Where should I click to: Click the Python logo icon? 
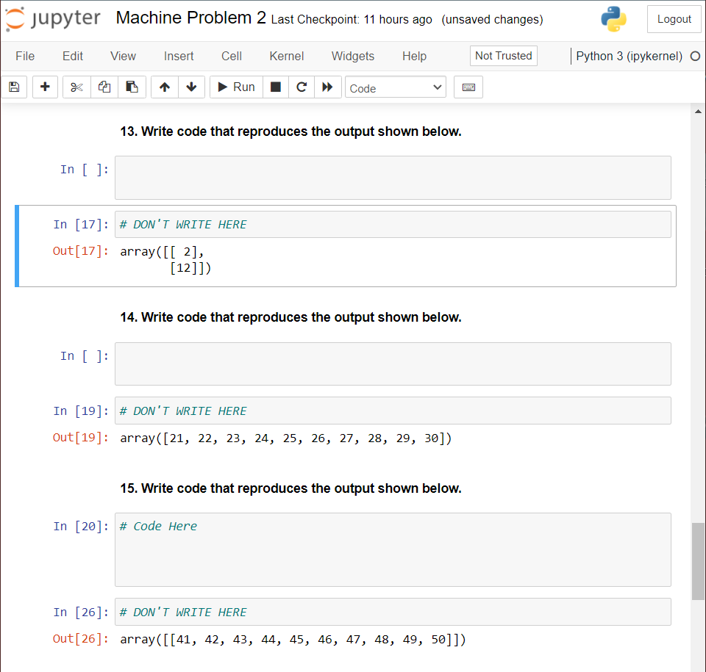pos(613,19)
